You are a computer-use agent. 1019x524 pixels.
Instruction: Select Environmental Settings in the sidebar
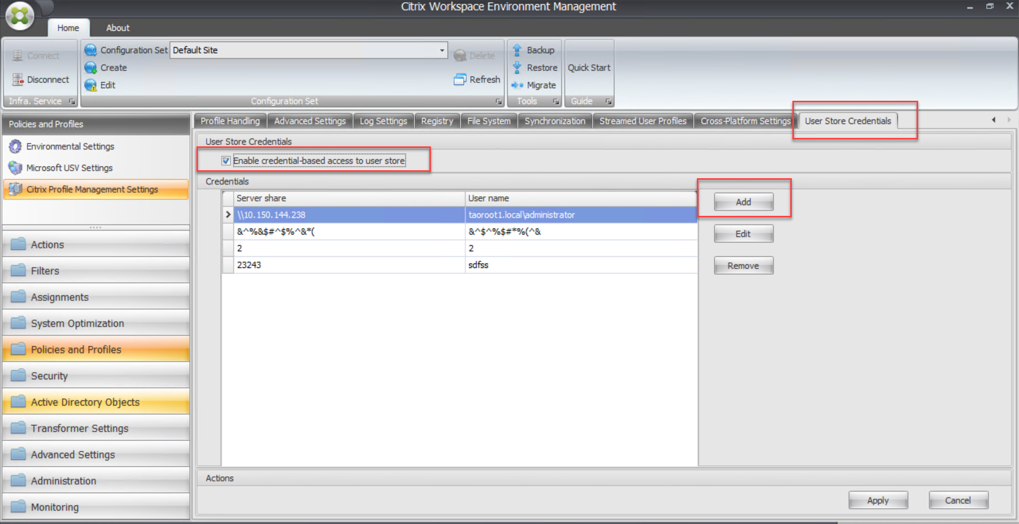tap(70, 146)
